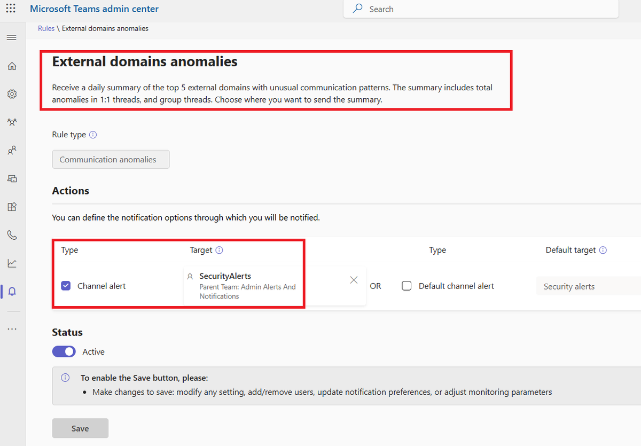Open the Teams apps icon in the sidebar

click(12, 207)
